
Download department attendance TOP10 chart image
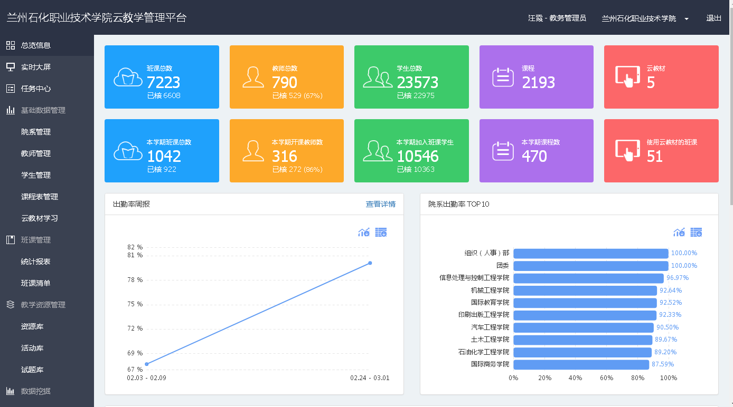(679, 232)
